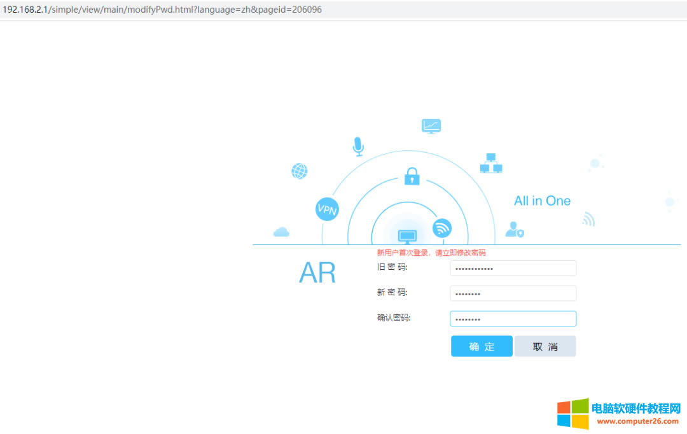Viewport: 687px width, 434px height.
Task: Focus the 旧密码 old password field
Action: pos(512,269)
